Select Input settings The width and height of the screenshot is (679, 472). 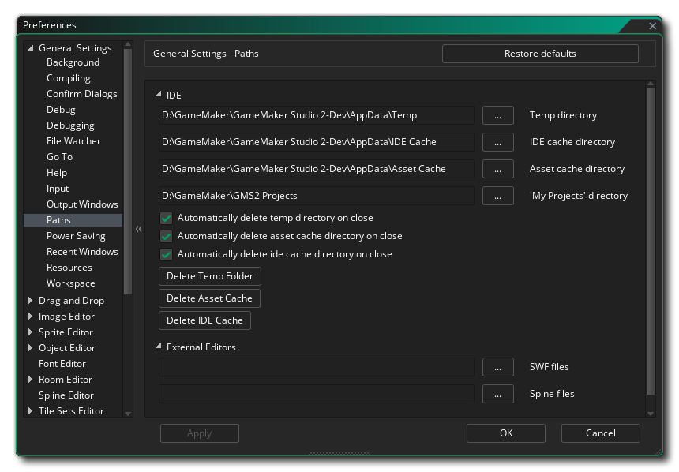coord(58,189)
